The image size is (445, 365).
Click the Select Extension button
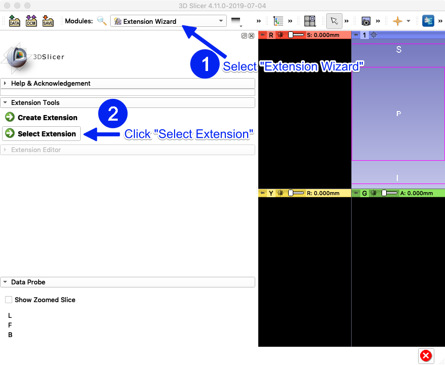(x=42, y=133)
